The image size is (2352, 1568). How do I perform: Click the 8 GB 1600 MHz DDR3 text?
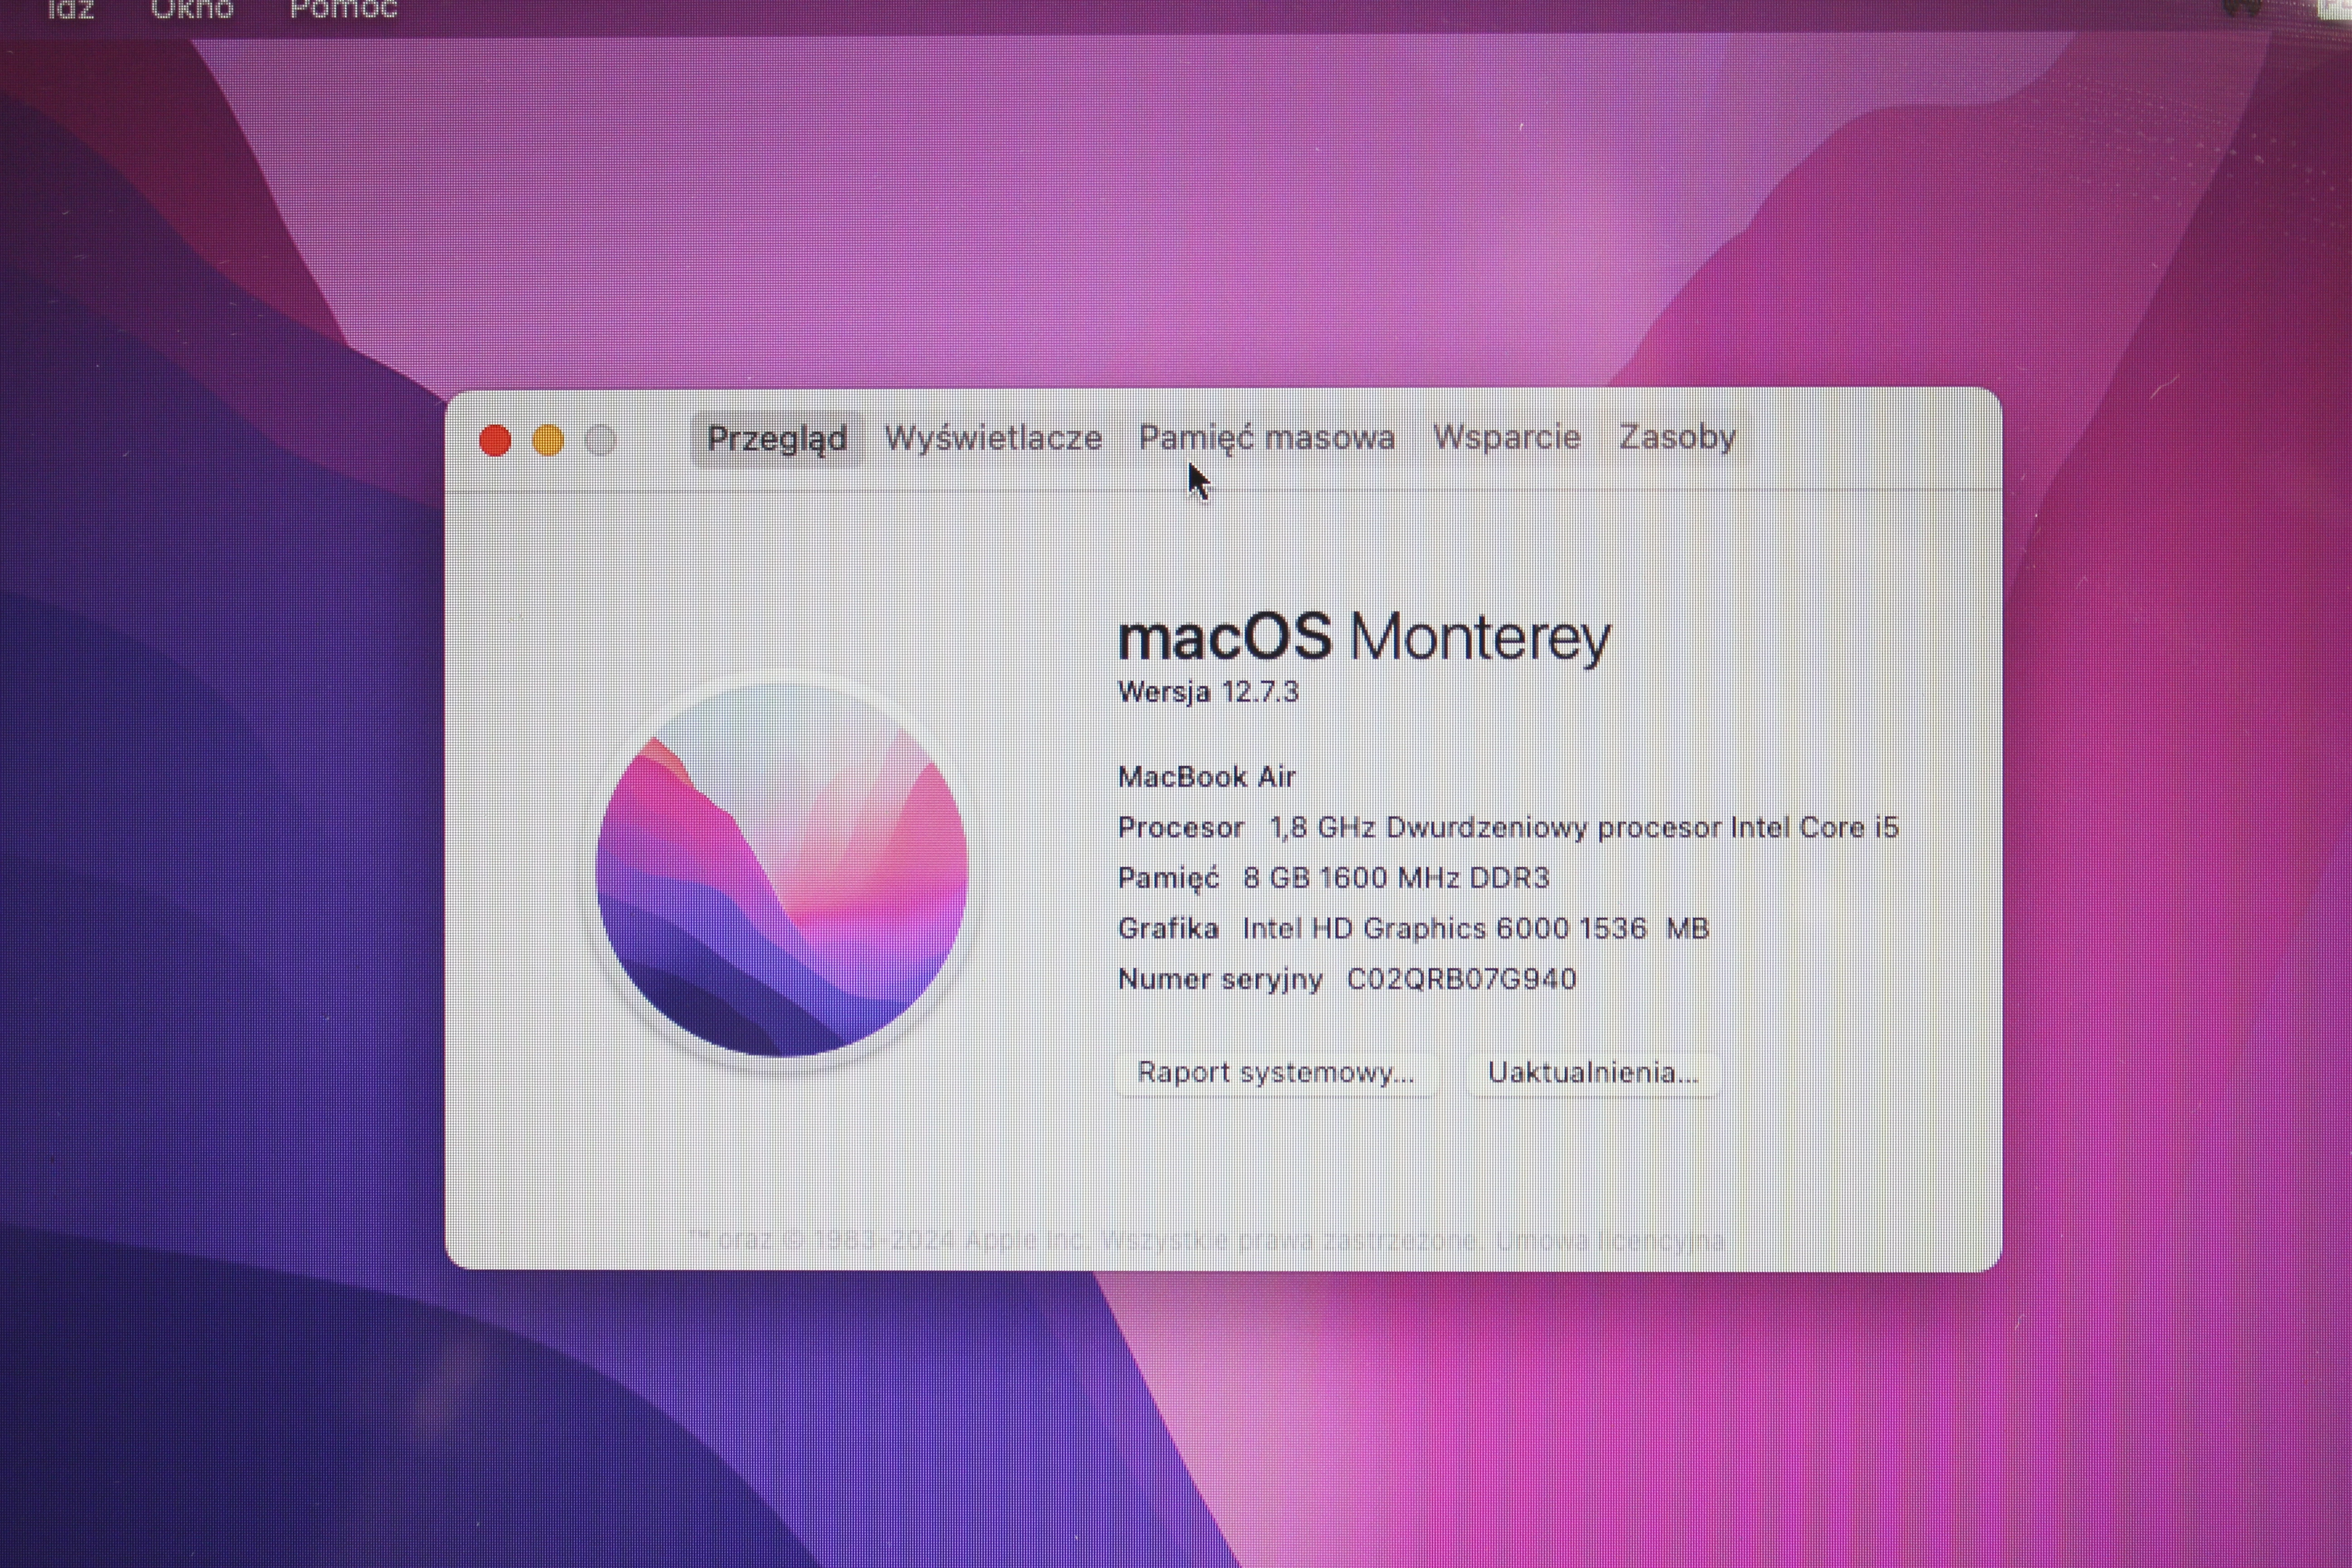pos(1396,877)
